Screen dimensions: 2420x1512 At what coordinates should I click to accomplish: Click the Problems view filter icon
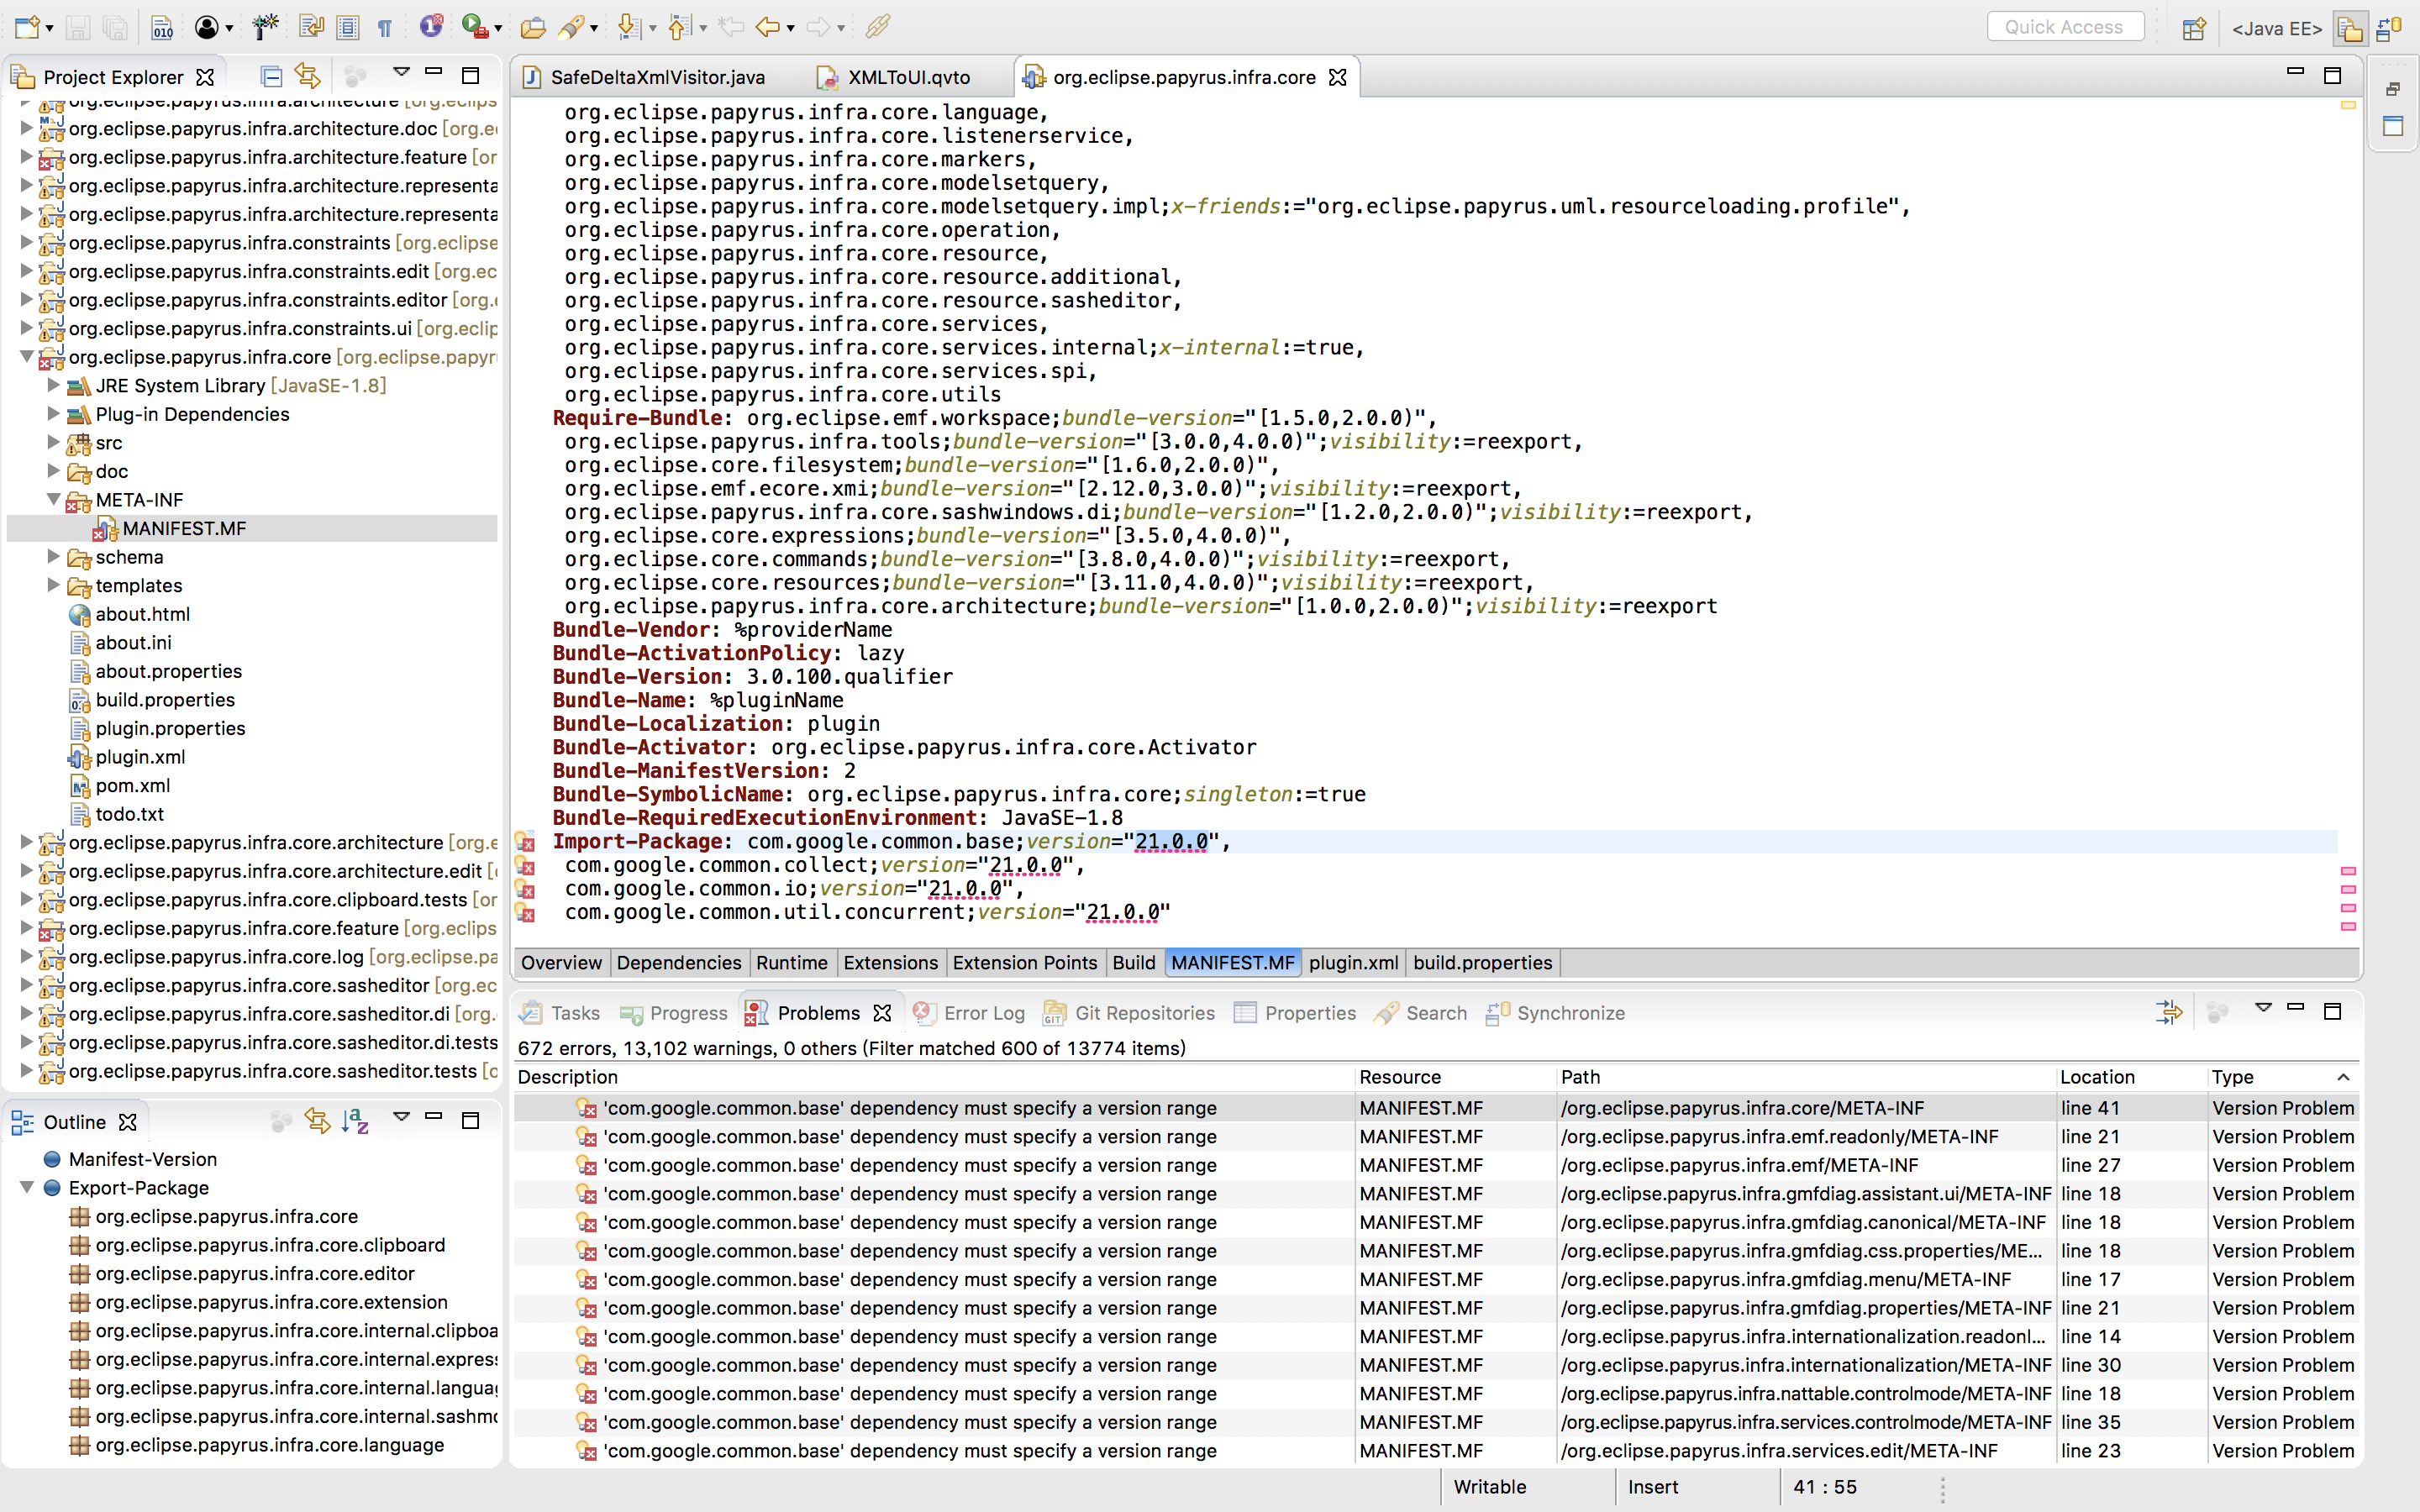coord(2168,1012)
